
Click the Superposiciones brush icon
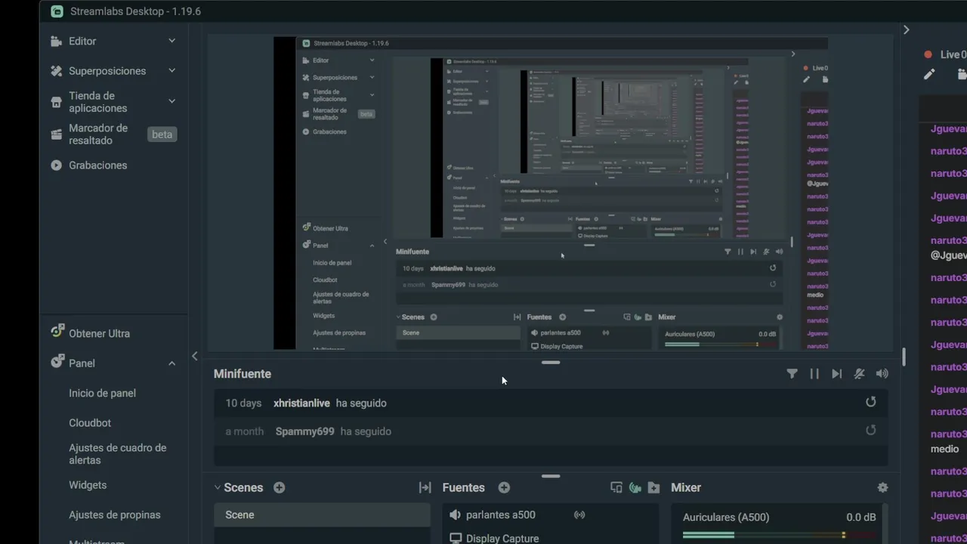[x=56, y=71]
